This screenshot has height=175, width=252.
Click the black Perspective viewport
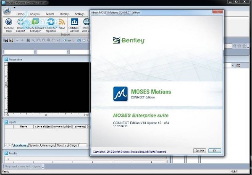click(49, 87)
